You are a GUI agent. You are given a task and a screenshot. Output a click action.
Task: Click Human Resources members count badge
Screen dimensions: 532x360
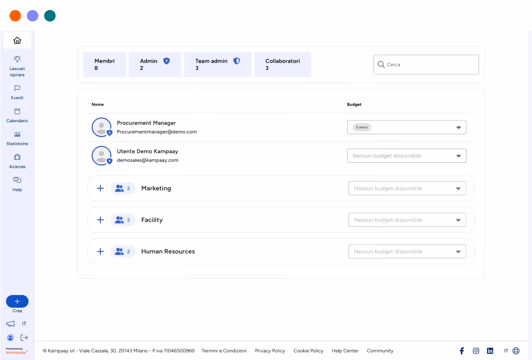123,252
